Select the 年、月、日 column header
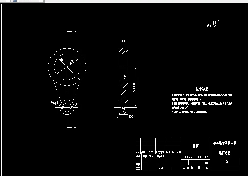This screenshot has width=248, height=176. tap(176, 152)
